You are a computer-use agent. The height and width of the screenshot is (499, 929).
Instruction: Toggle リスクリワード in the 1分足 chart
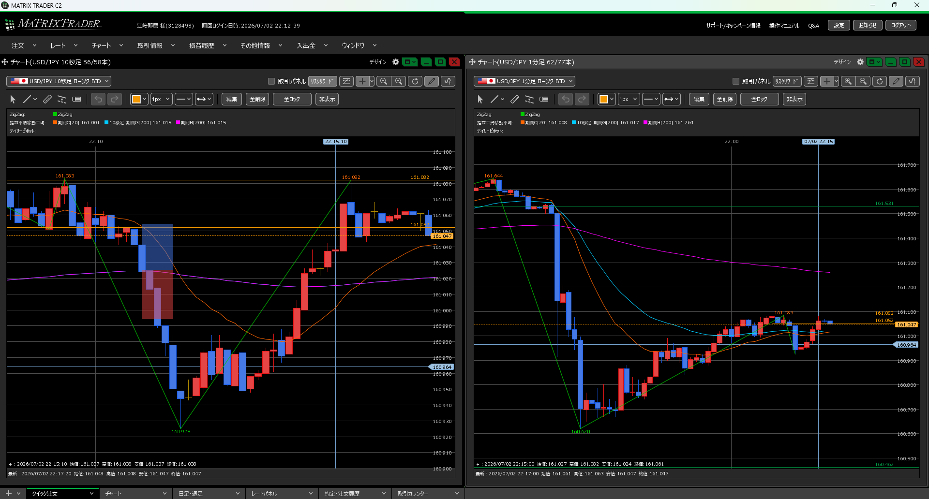coord(787,81)
